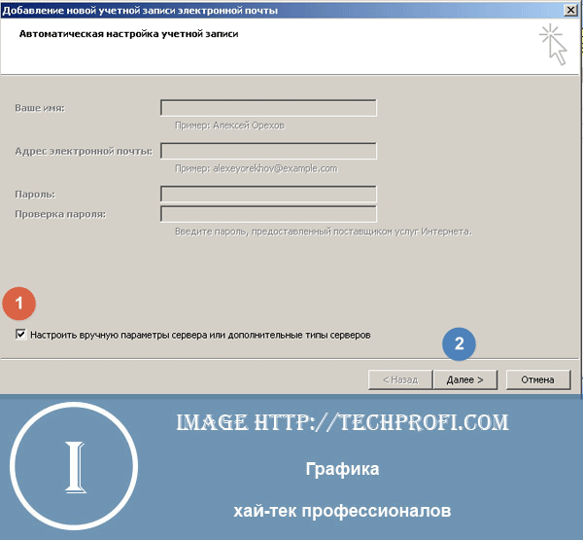Click the 'Ваше имя:' label
Image resolution: width=583 pixels, height=540 pixels.
[40, 108]
